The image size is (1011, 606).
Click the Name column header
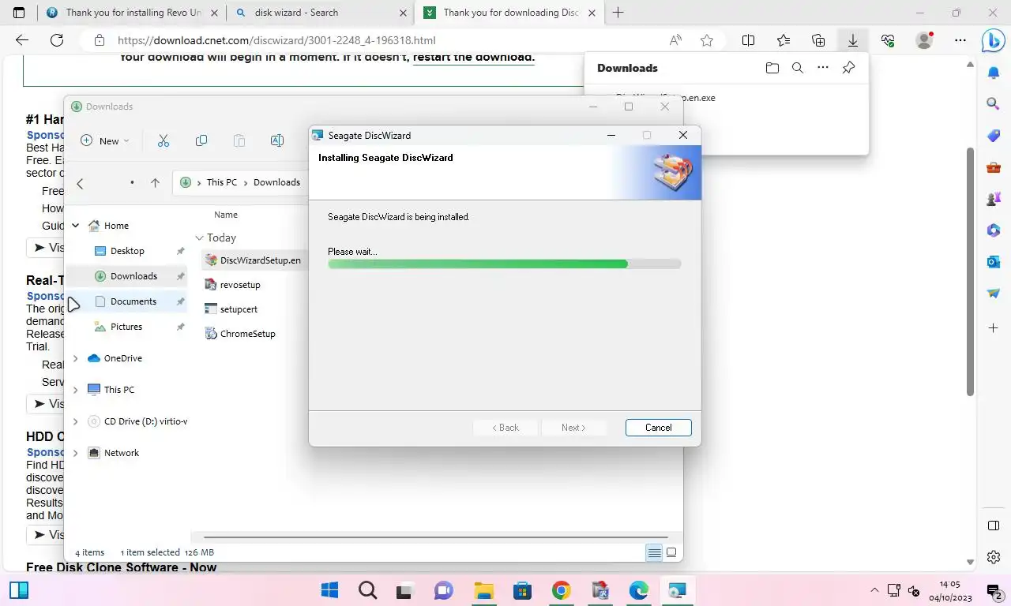point(226,215)
